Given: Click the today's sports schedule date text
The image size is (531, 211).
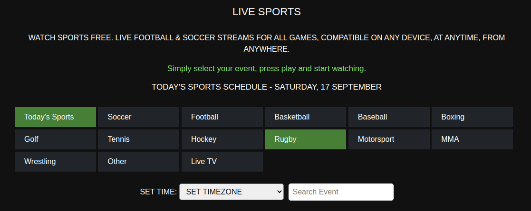Looking at the screenshot, I should point(266,87).
